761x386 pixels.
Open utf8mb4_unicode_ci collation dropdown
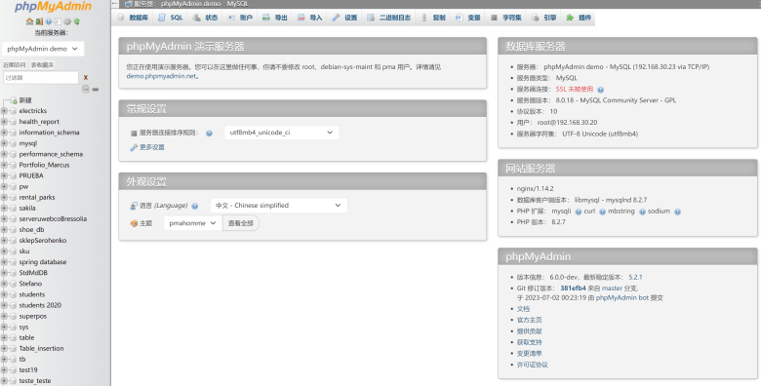click(281, 133)
